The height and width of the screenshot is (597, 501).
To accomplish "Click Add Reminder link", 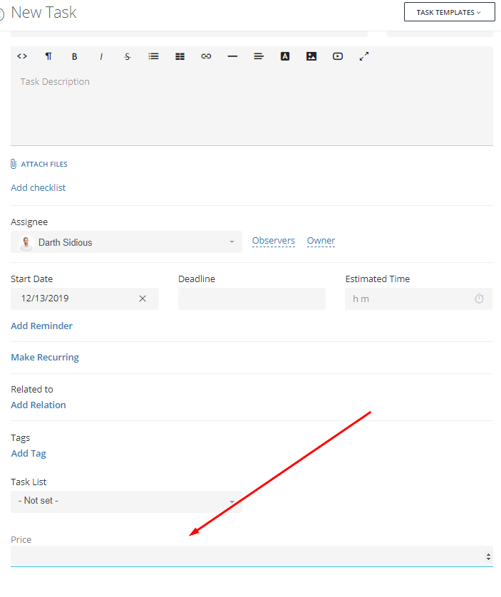I will click(x=41, y=326).
